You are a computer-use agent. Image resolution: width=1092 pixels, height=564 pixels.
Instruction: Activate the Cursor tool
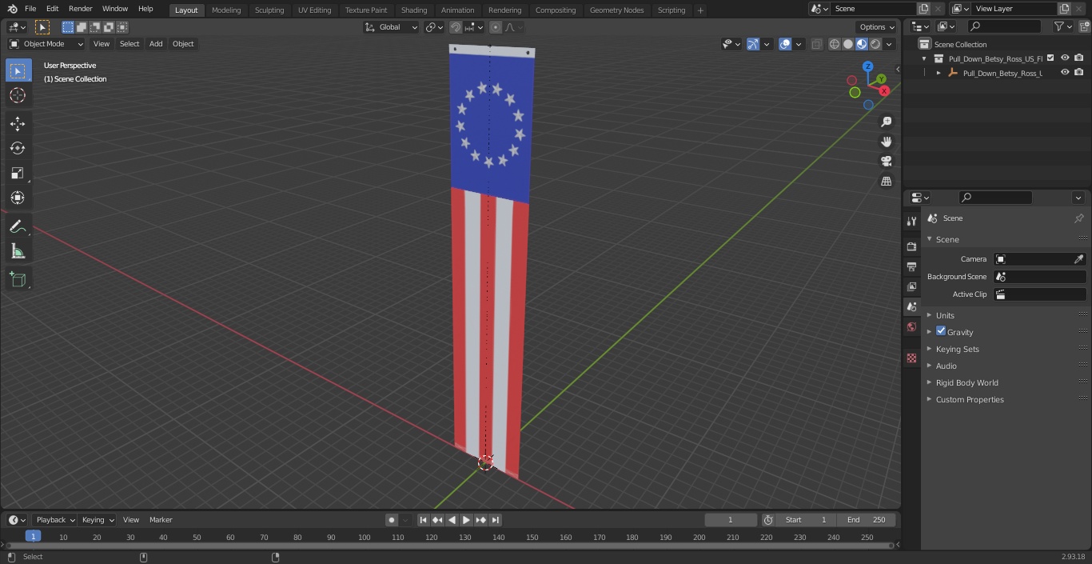[18, 95]
